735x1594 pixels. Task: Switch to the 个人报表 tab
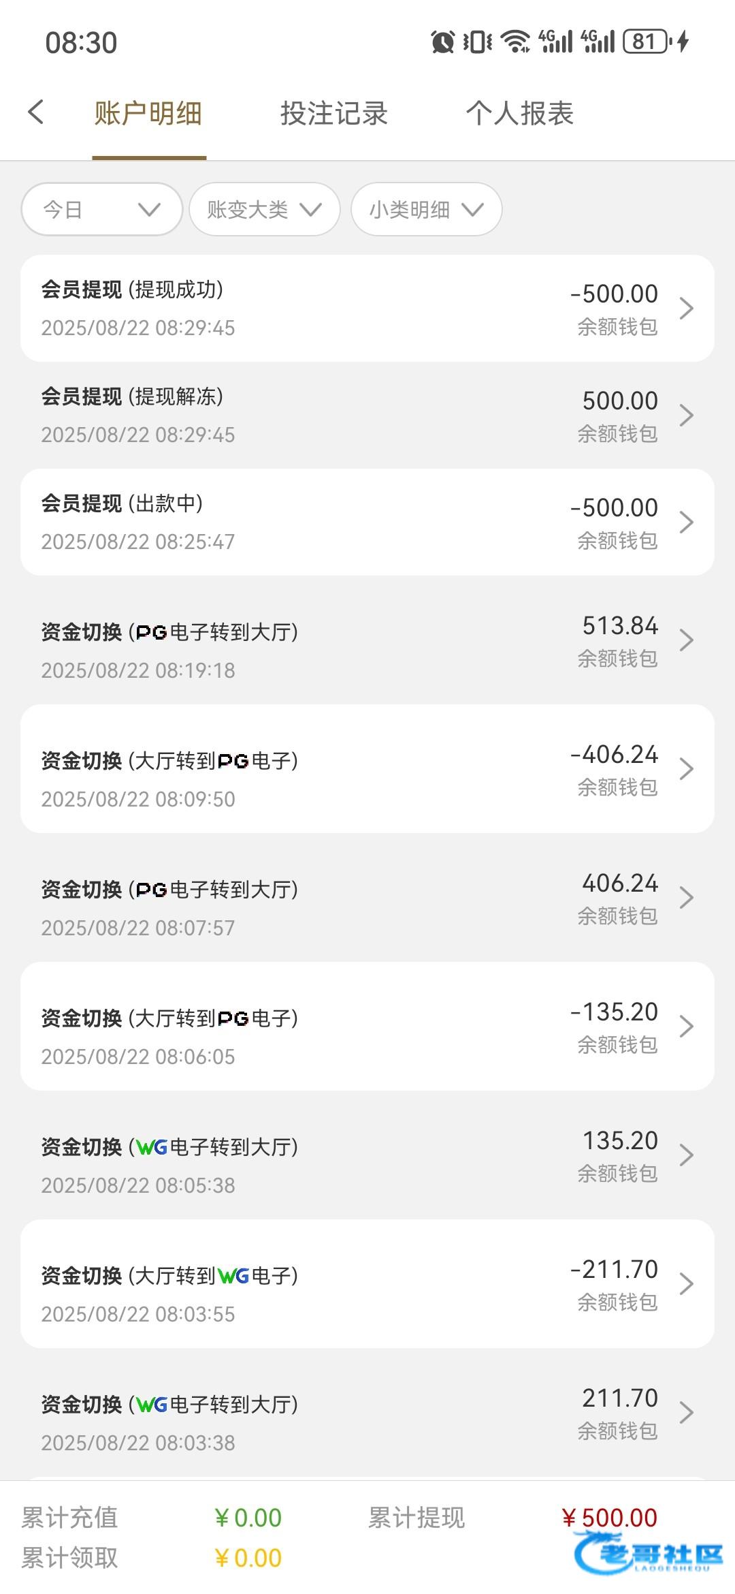(x=519, y=114)
